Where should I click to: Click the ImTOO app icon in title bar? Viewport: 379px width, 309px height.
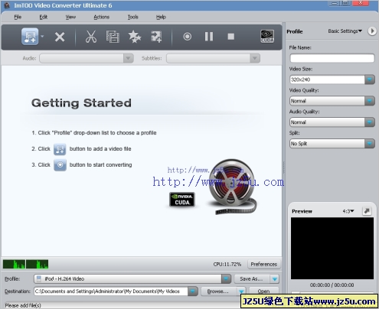click(x=7, y=5)
